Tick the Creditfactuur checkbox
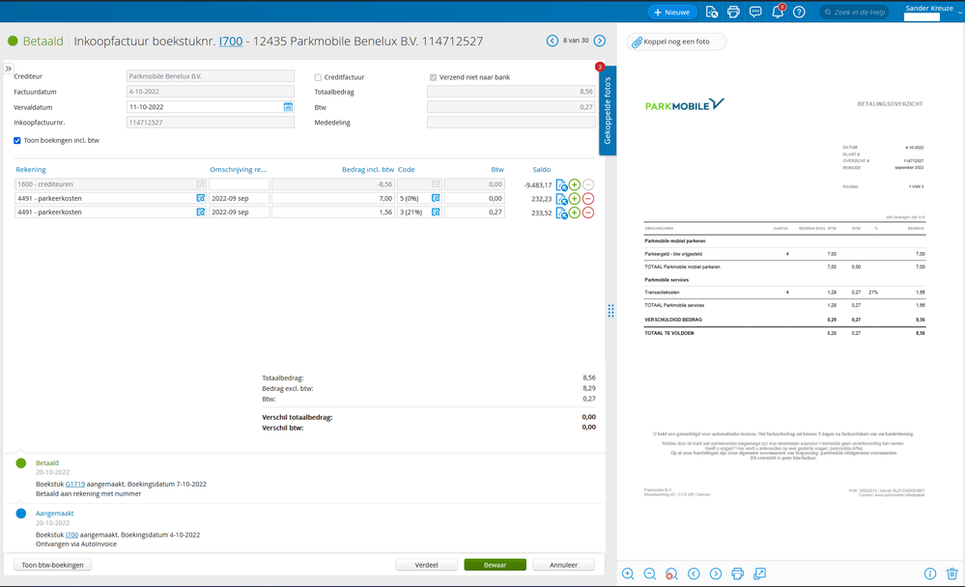This screenshot has height=587, width=965. [318, 77]
